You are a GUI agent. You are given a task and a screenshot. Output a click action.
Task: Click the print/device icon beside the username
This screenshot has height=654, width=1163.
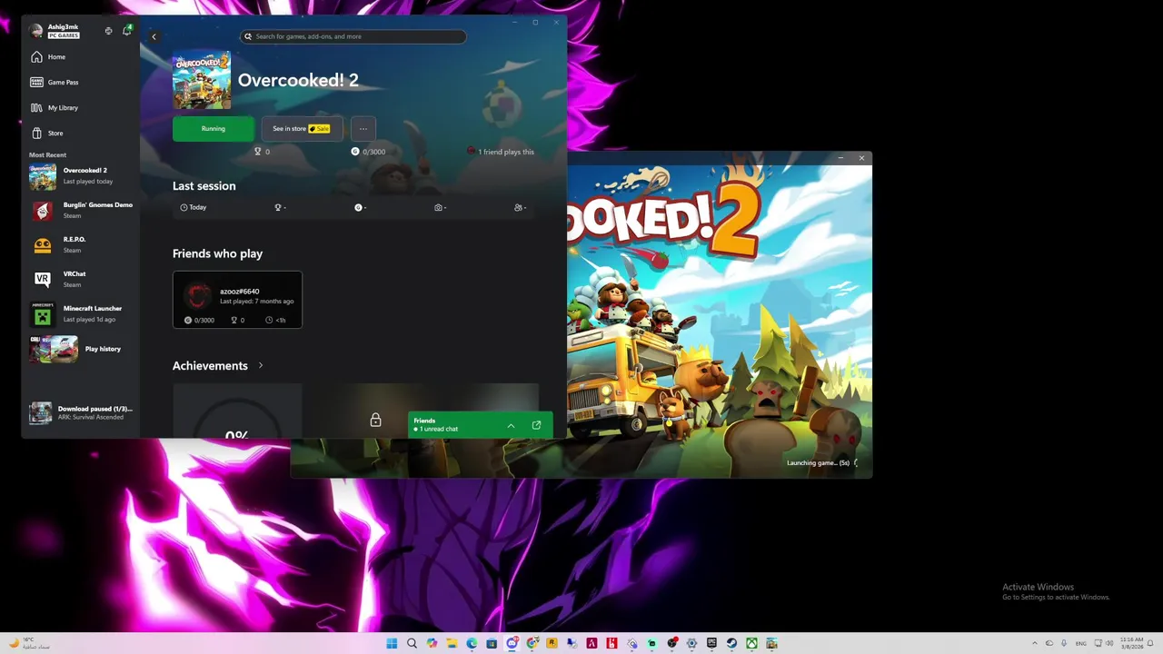click(108, 31)
